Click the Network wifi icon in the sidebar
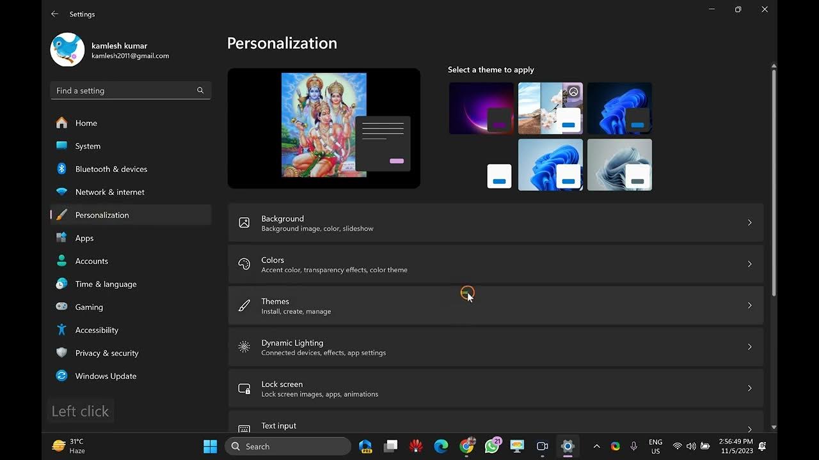Viewport: 819px width, 460px height. click(x=61, y=192)
